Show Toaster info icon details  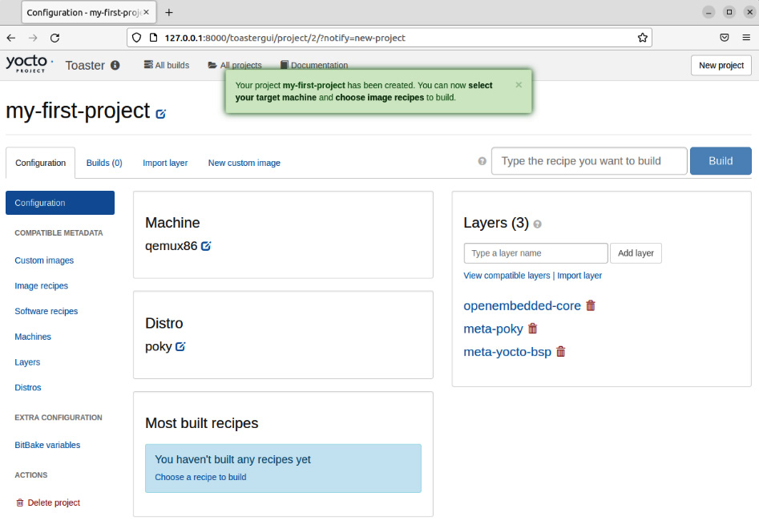click(115, 65)
